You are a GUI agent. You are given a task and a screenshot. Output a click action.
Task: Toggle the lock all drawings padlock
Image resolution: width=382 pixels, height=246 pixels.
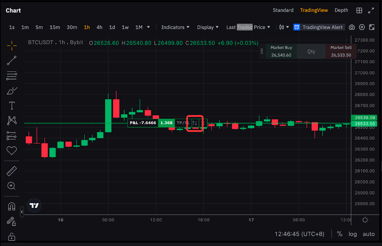click(12, 237)
